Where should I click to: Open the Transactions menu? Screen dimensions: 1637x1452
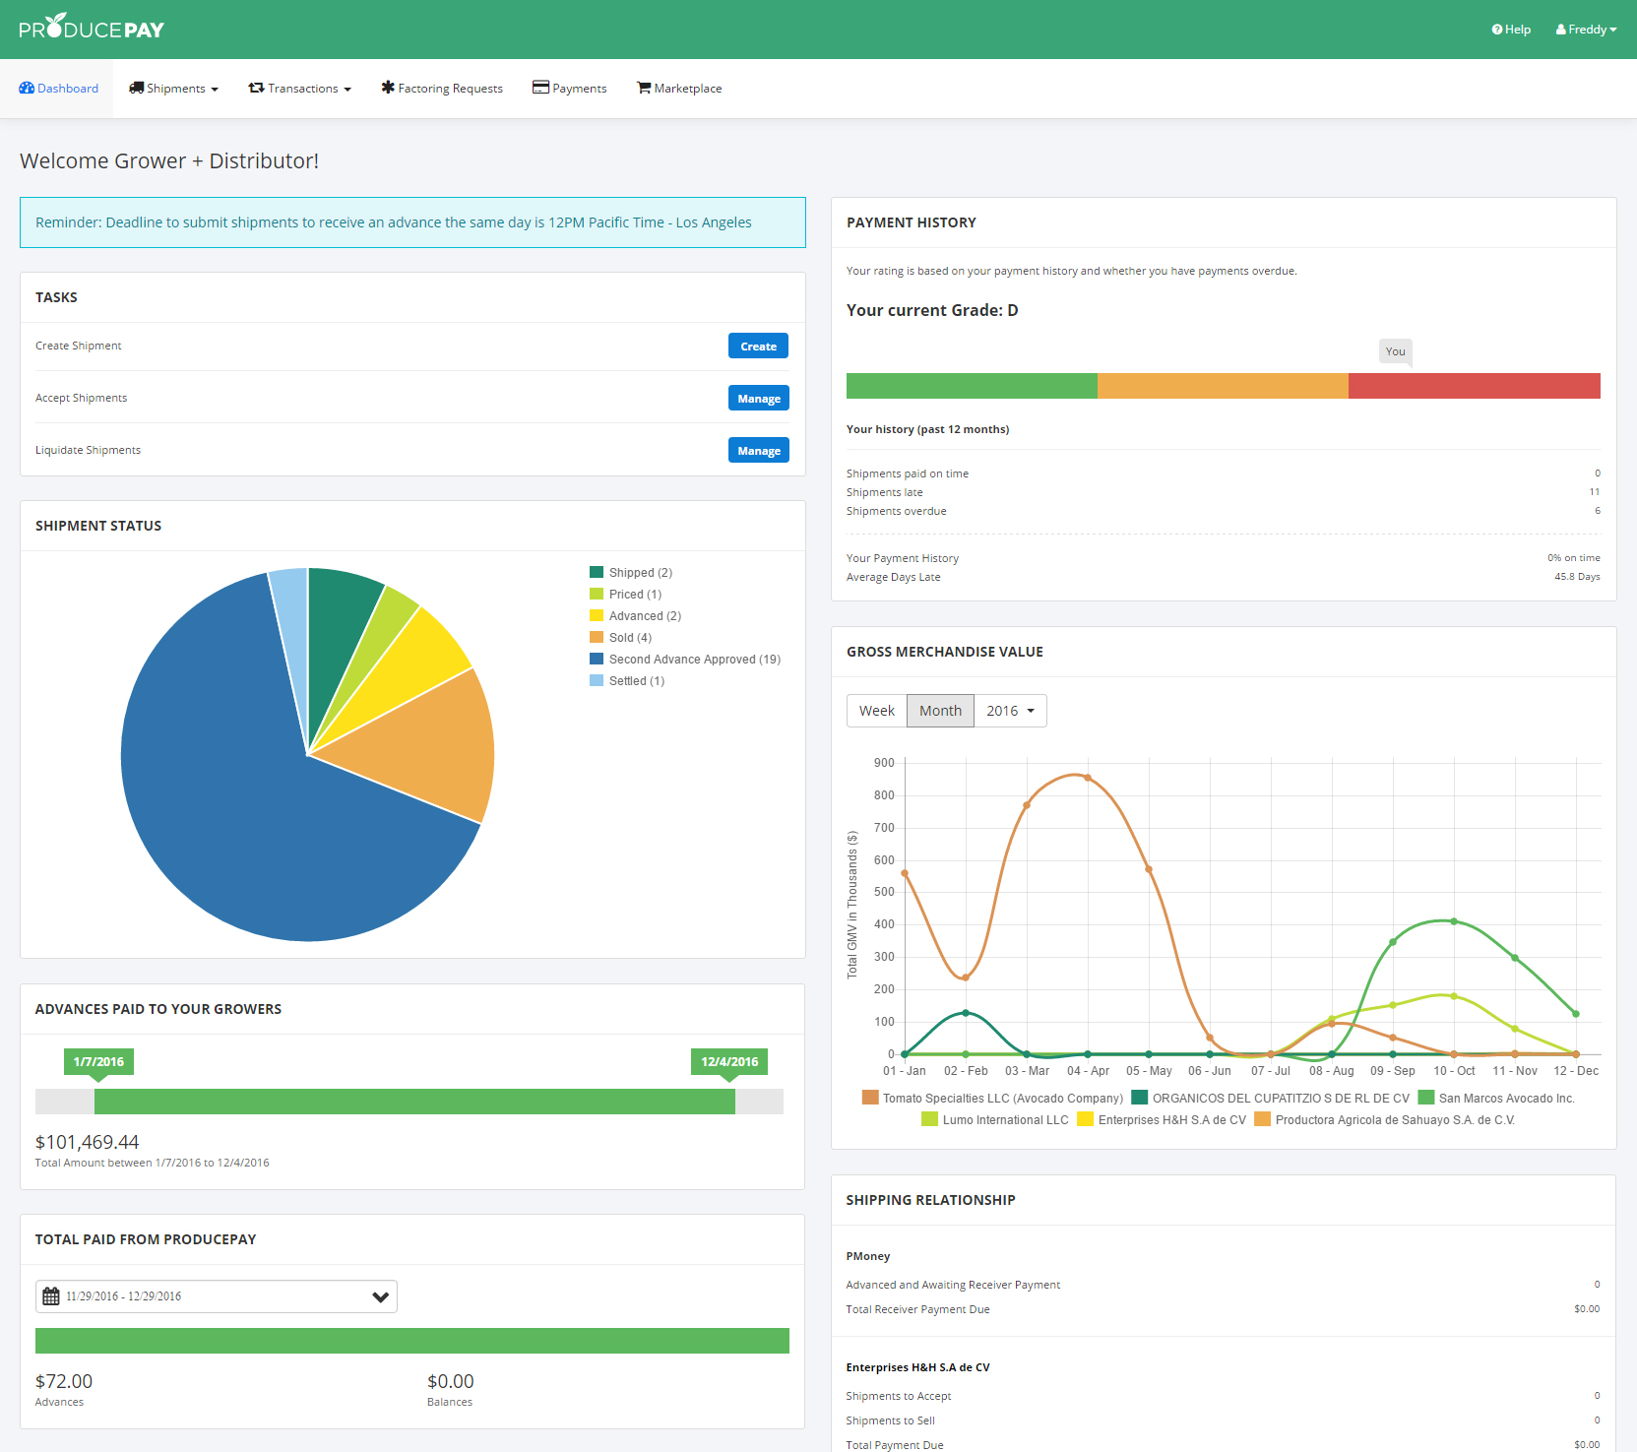pyautogui.click(x=299, y=89)
